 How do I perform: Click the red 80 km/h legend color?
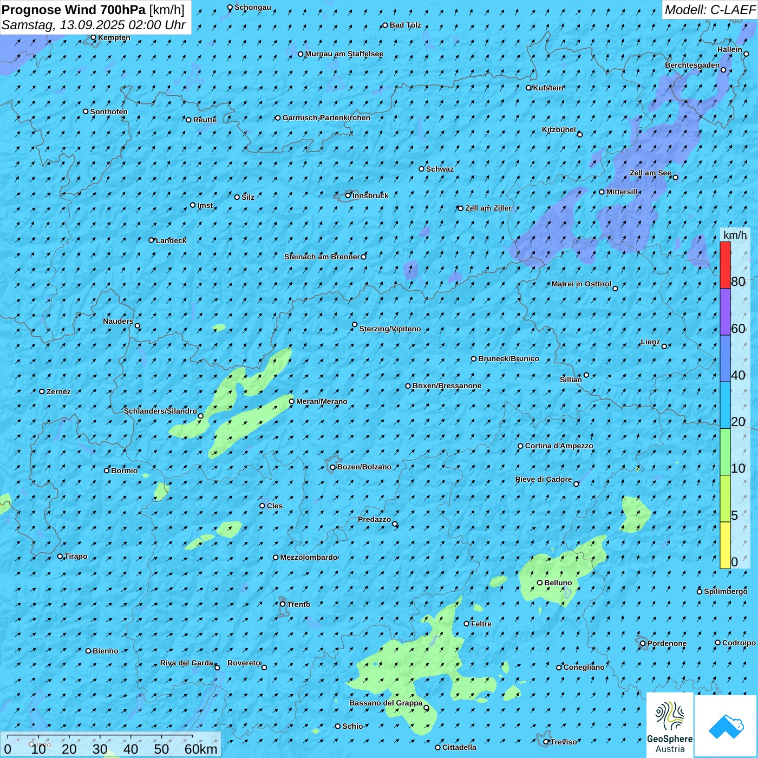click(x=725, y=265)
